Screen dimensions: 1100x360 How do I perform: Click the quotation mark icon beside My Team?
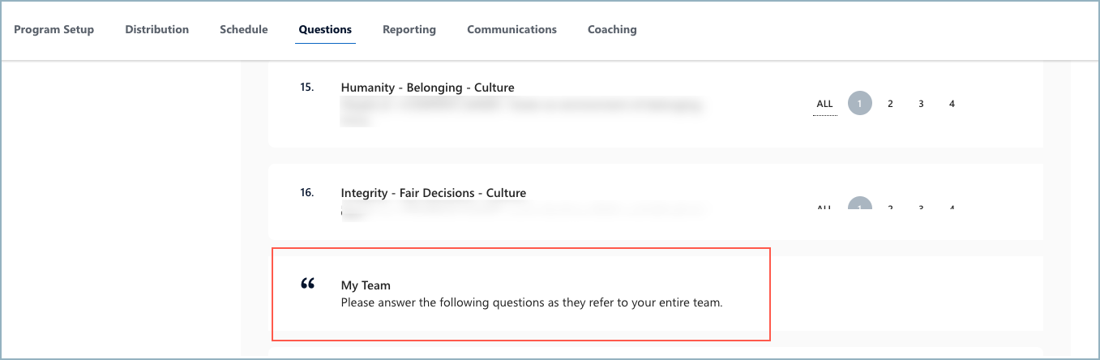tap(307, 284)
